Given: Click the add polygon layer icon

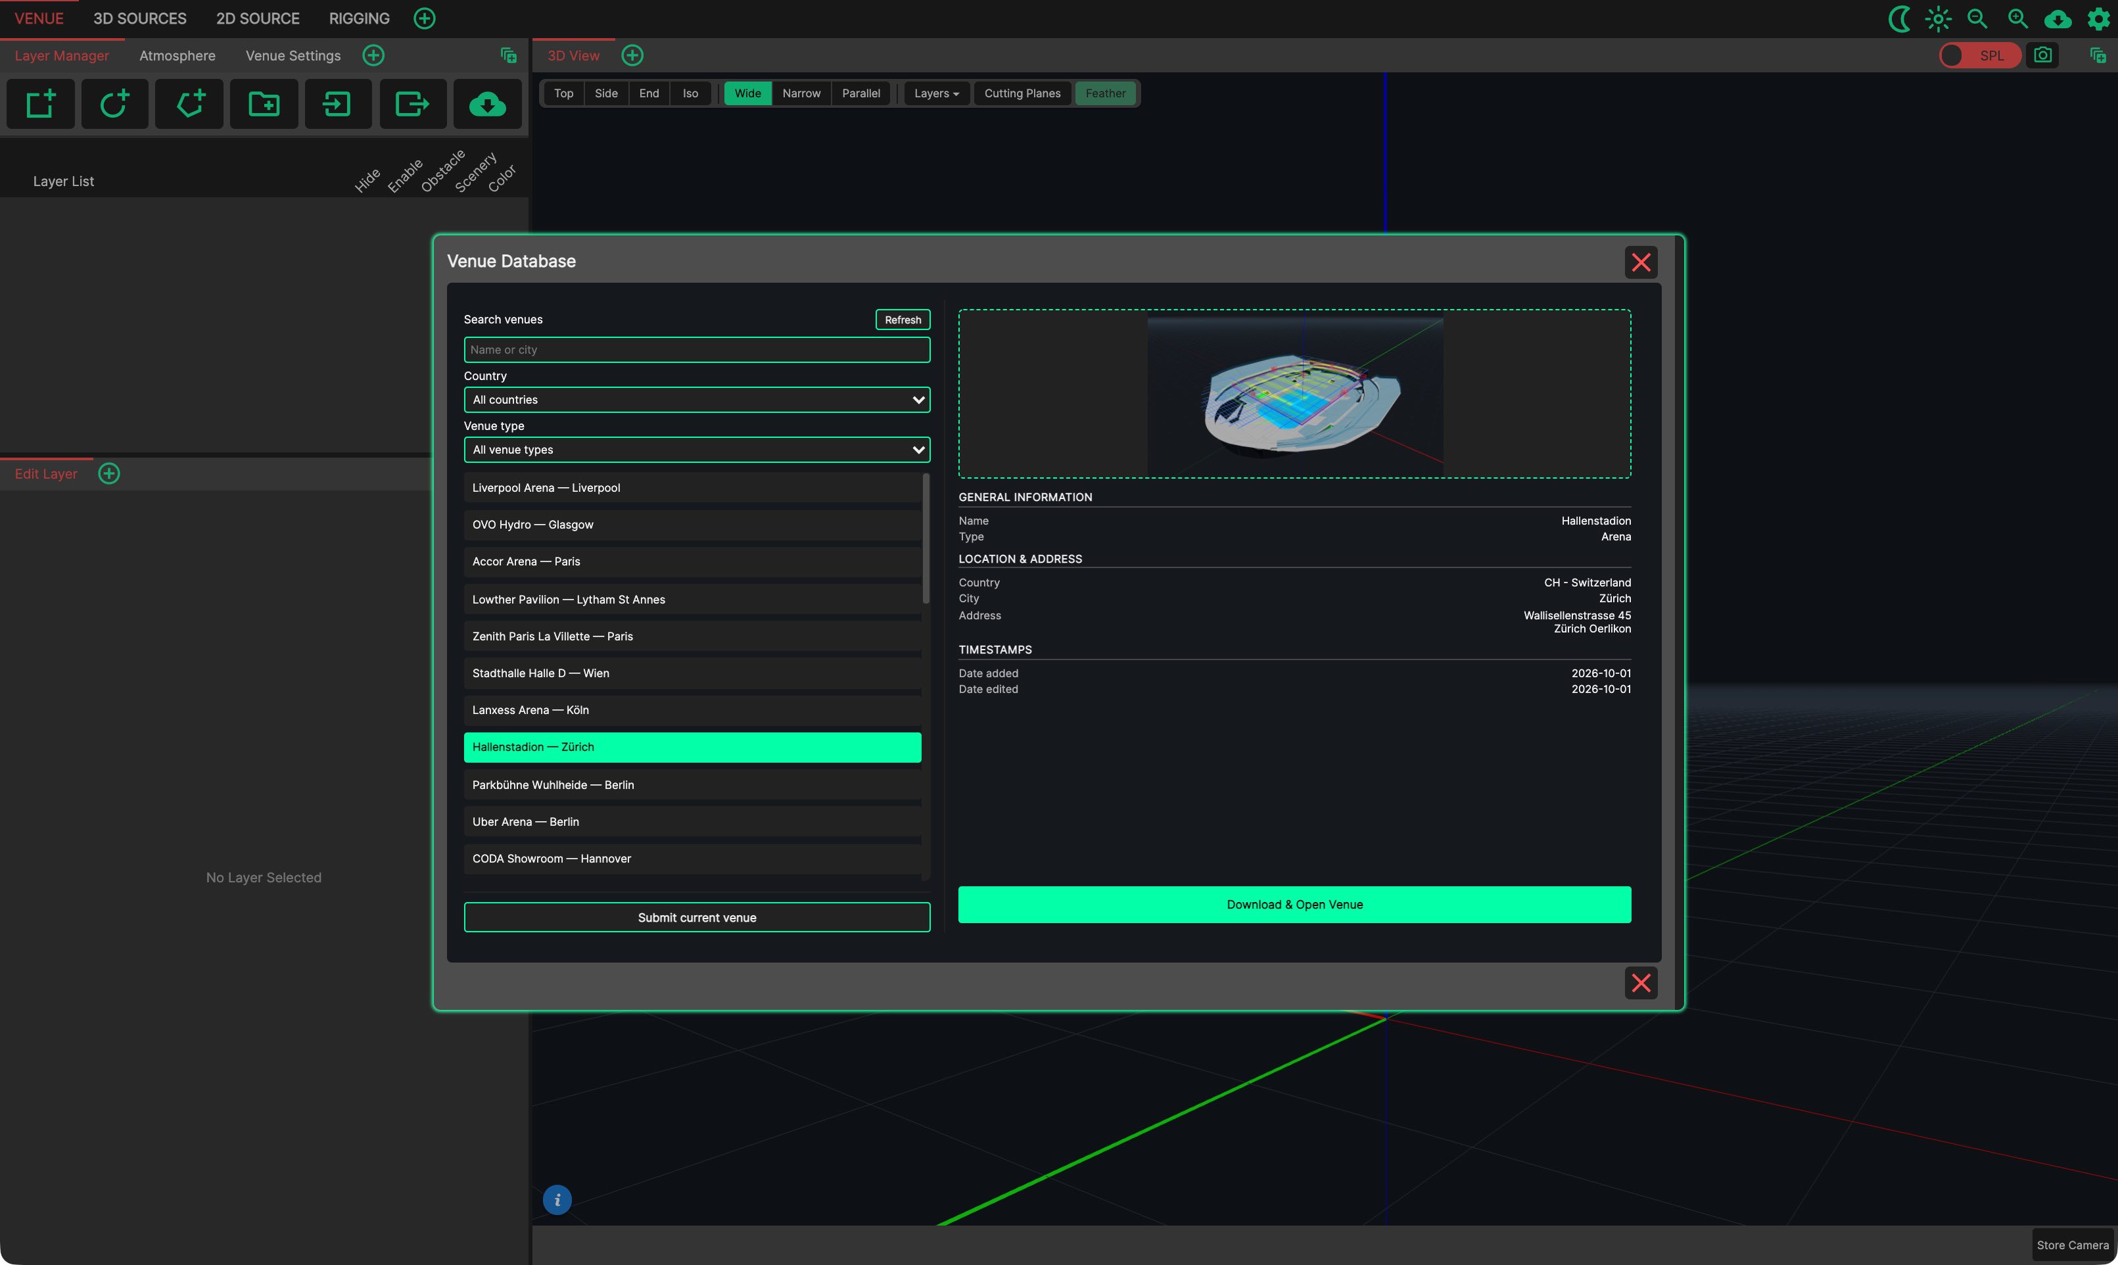Looking at the screenshot, I should coord(189,104).
